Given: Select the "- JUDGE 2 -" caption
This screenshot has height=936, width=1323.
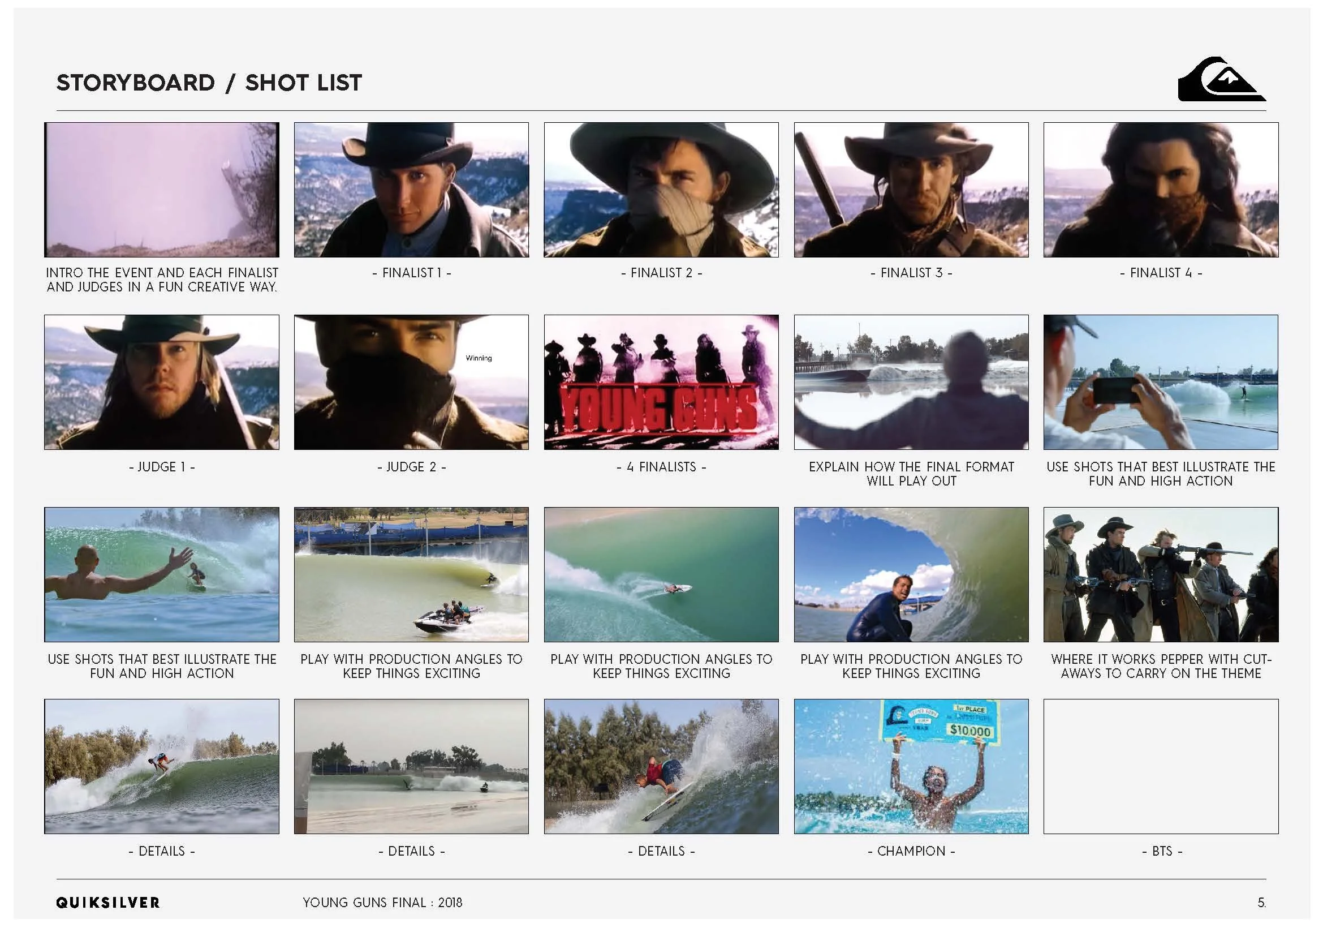Looking at the screenshot, I should pyautogui.click(x=411, y=467).
